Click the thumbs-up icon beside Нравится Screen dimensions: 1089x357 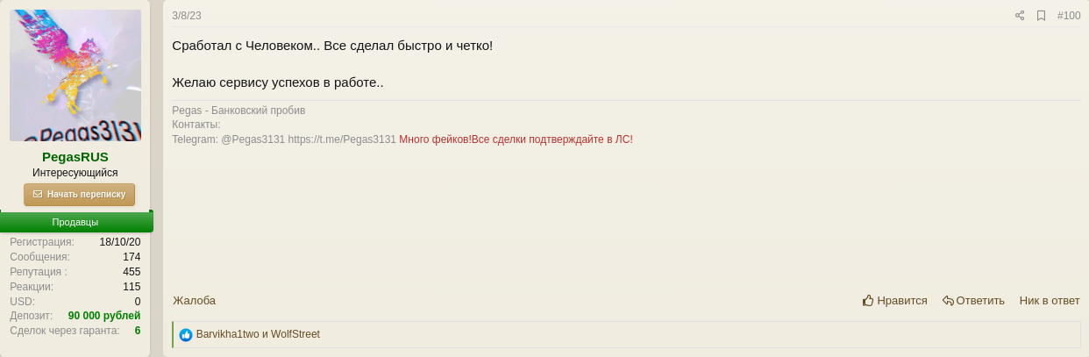[868, 300]
